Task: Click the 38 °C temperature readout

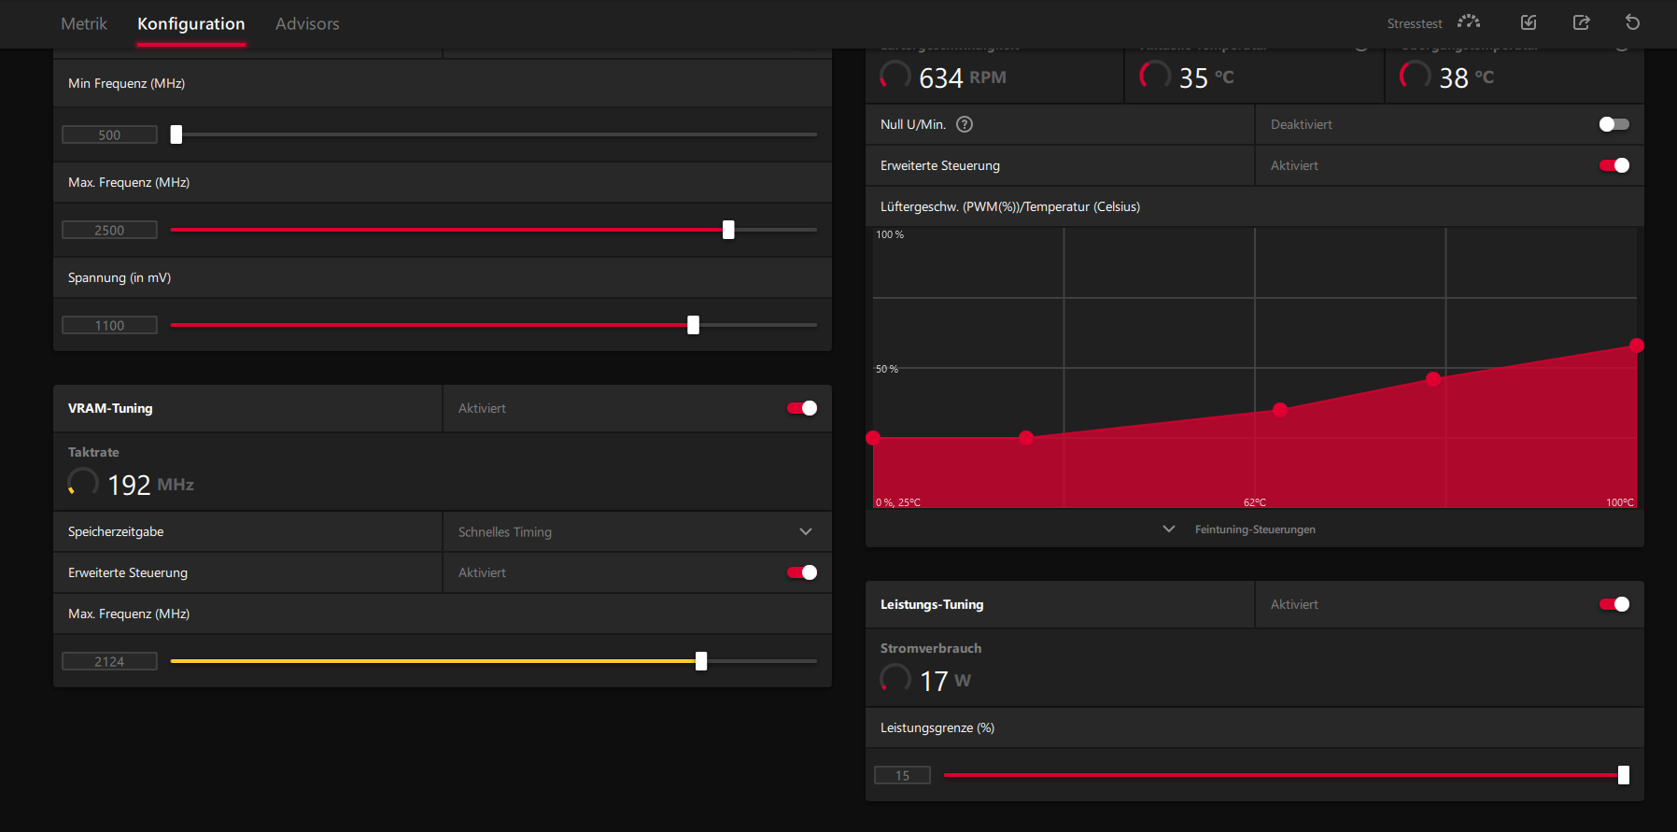Action: tap(1466, 78)
